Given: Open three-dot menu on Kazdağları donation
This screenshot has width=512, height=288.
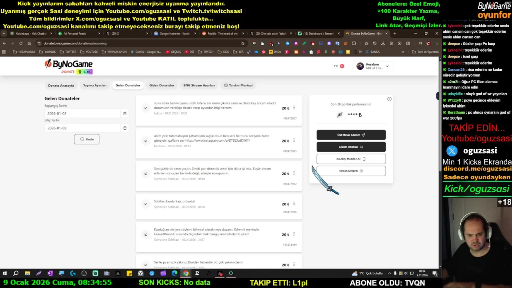Looking at the screenshot, I should pyautogui.click(x=294, y=234).
